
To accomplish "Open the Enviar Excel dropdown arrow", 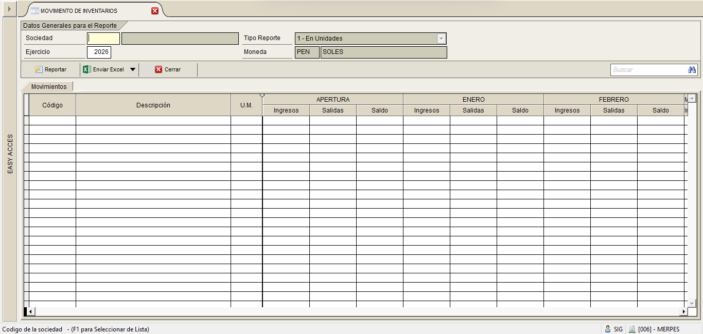I will (132, 69).
